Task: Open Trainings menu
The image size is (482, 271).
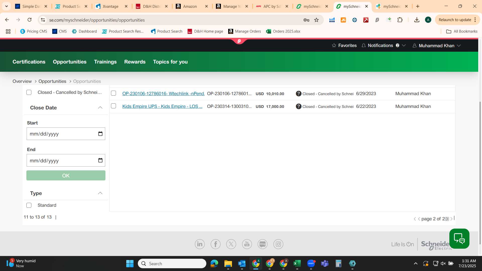Action: point(105,62)
